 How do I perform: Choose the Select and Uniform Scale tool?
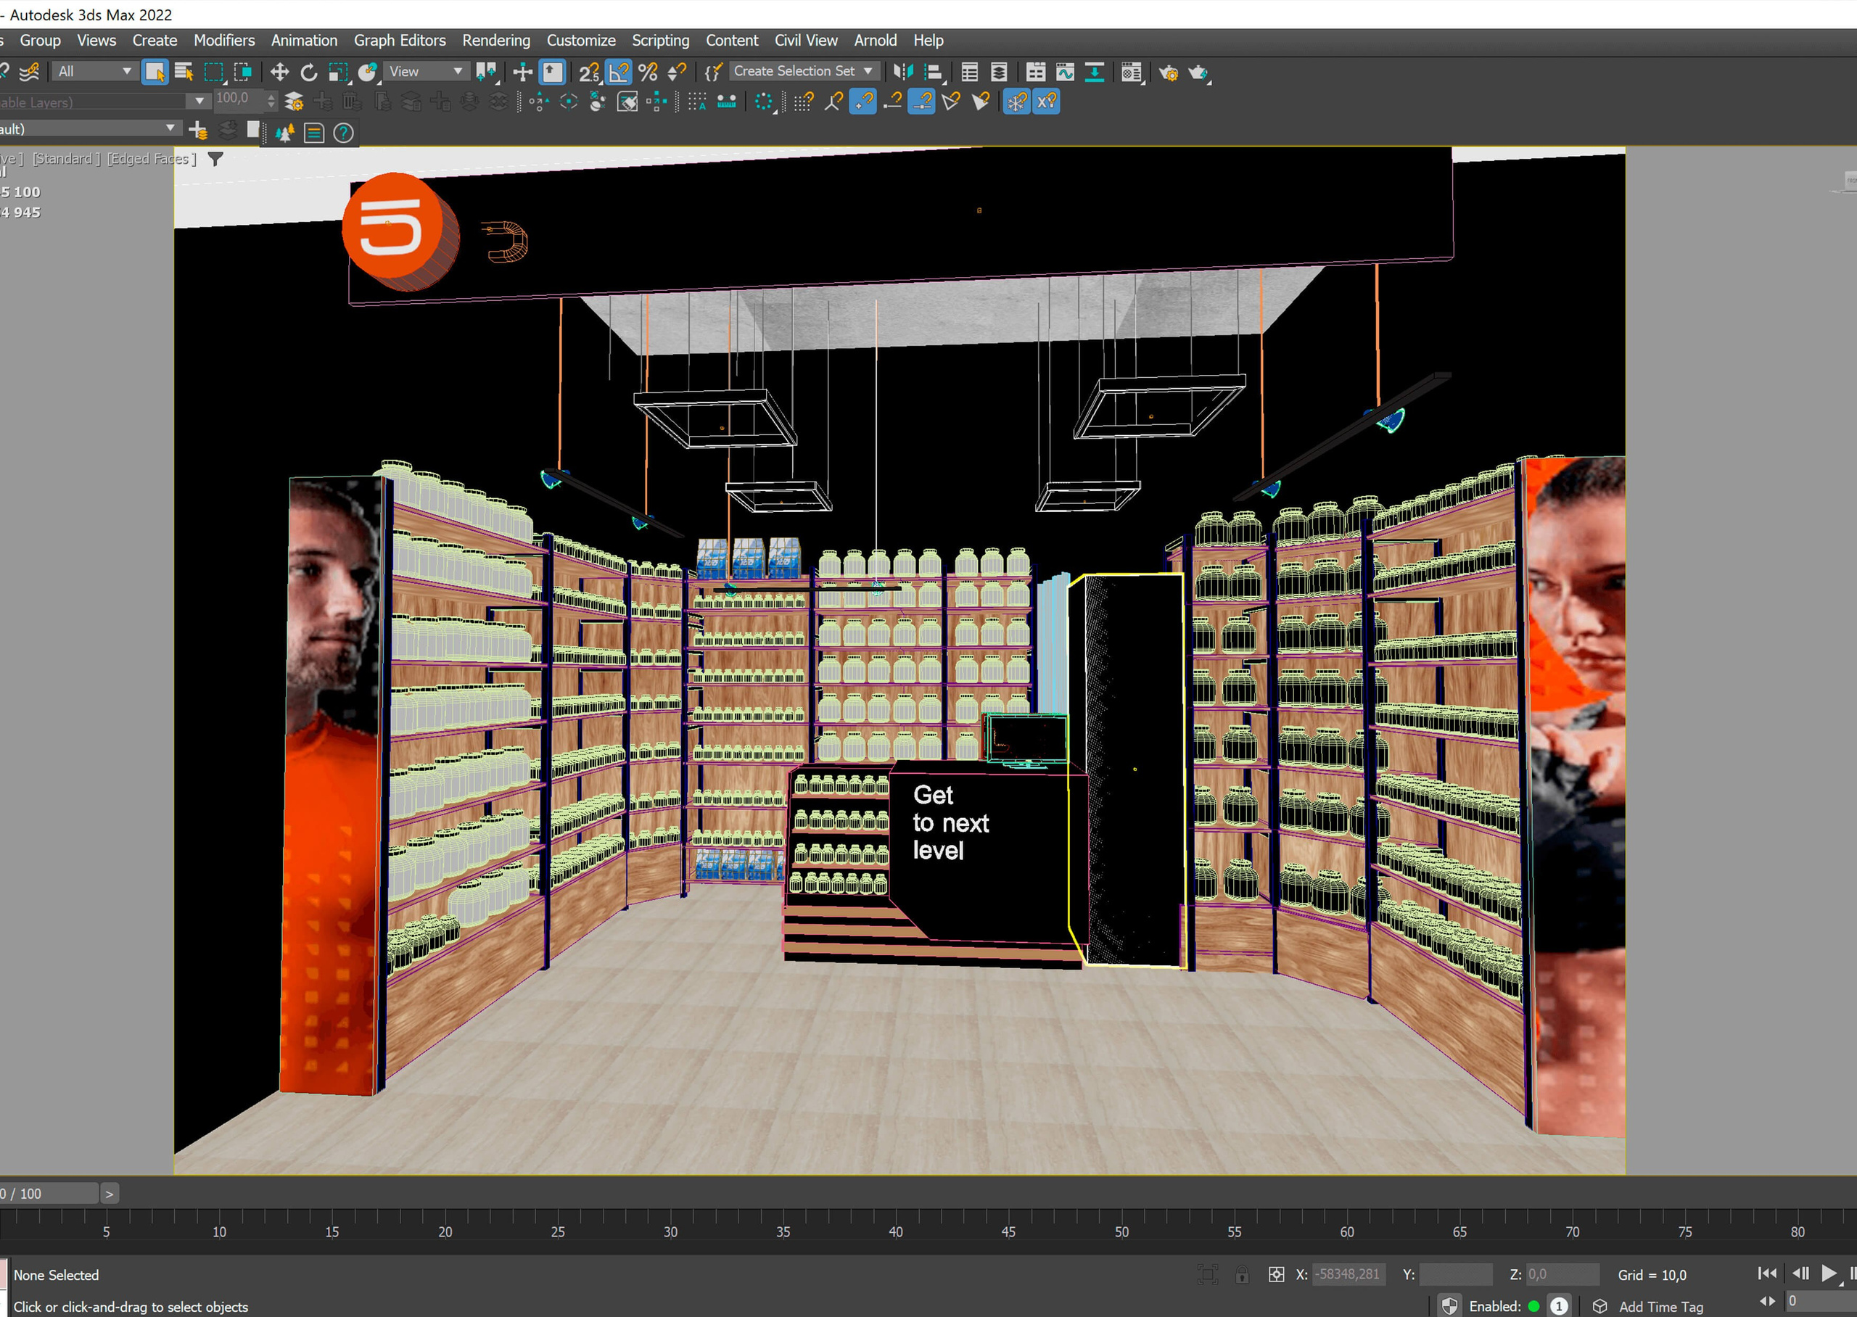point(337,71)
